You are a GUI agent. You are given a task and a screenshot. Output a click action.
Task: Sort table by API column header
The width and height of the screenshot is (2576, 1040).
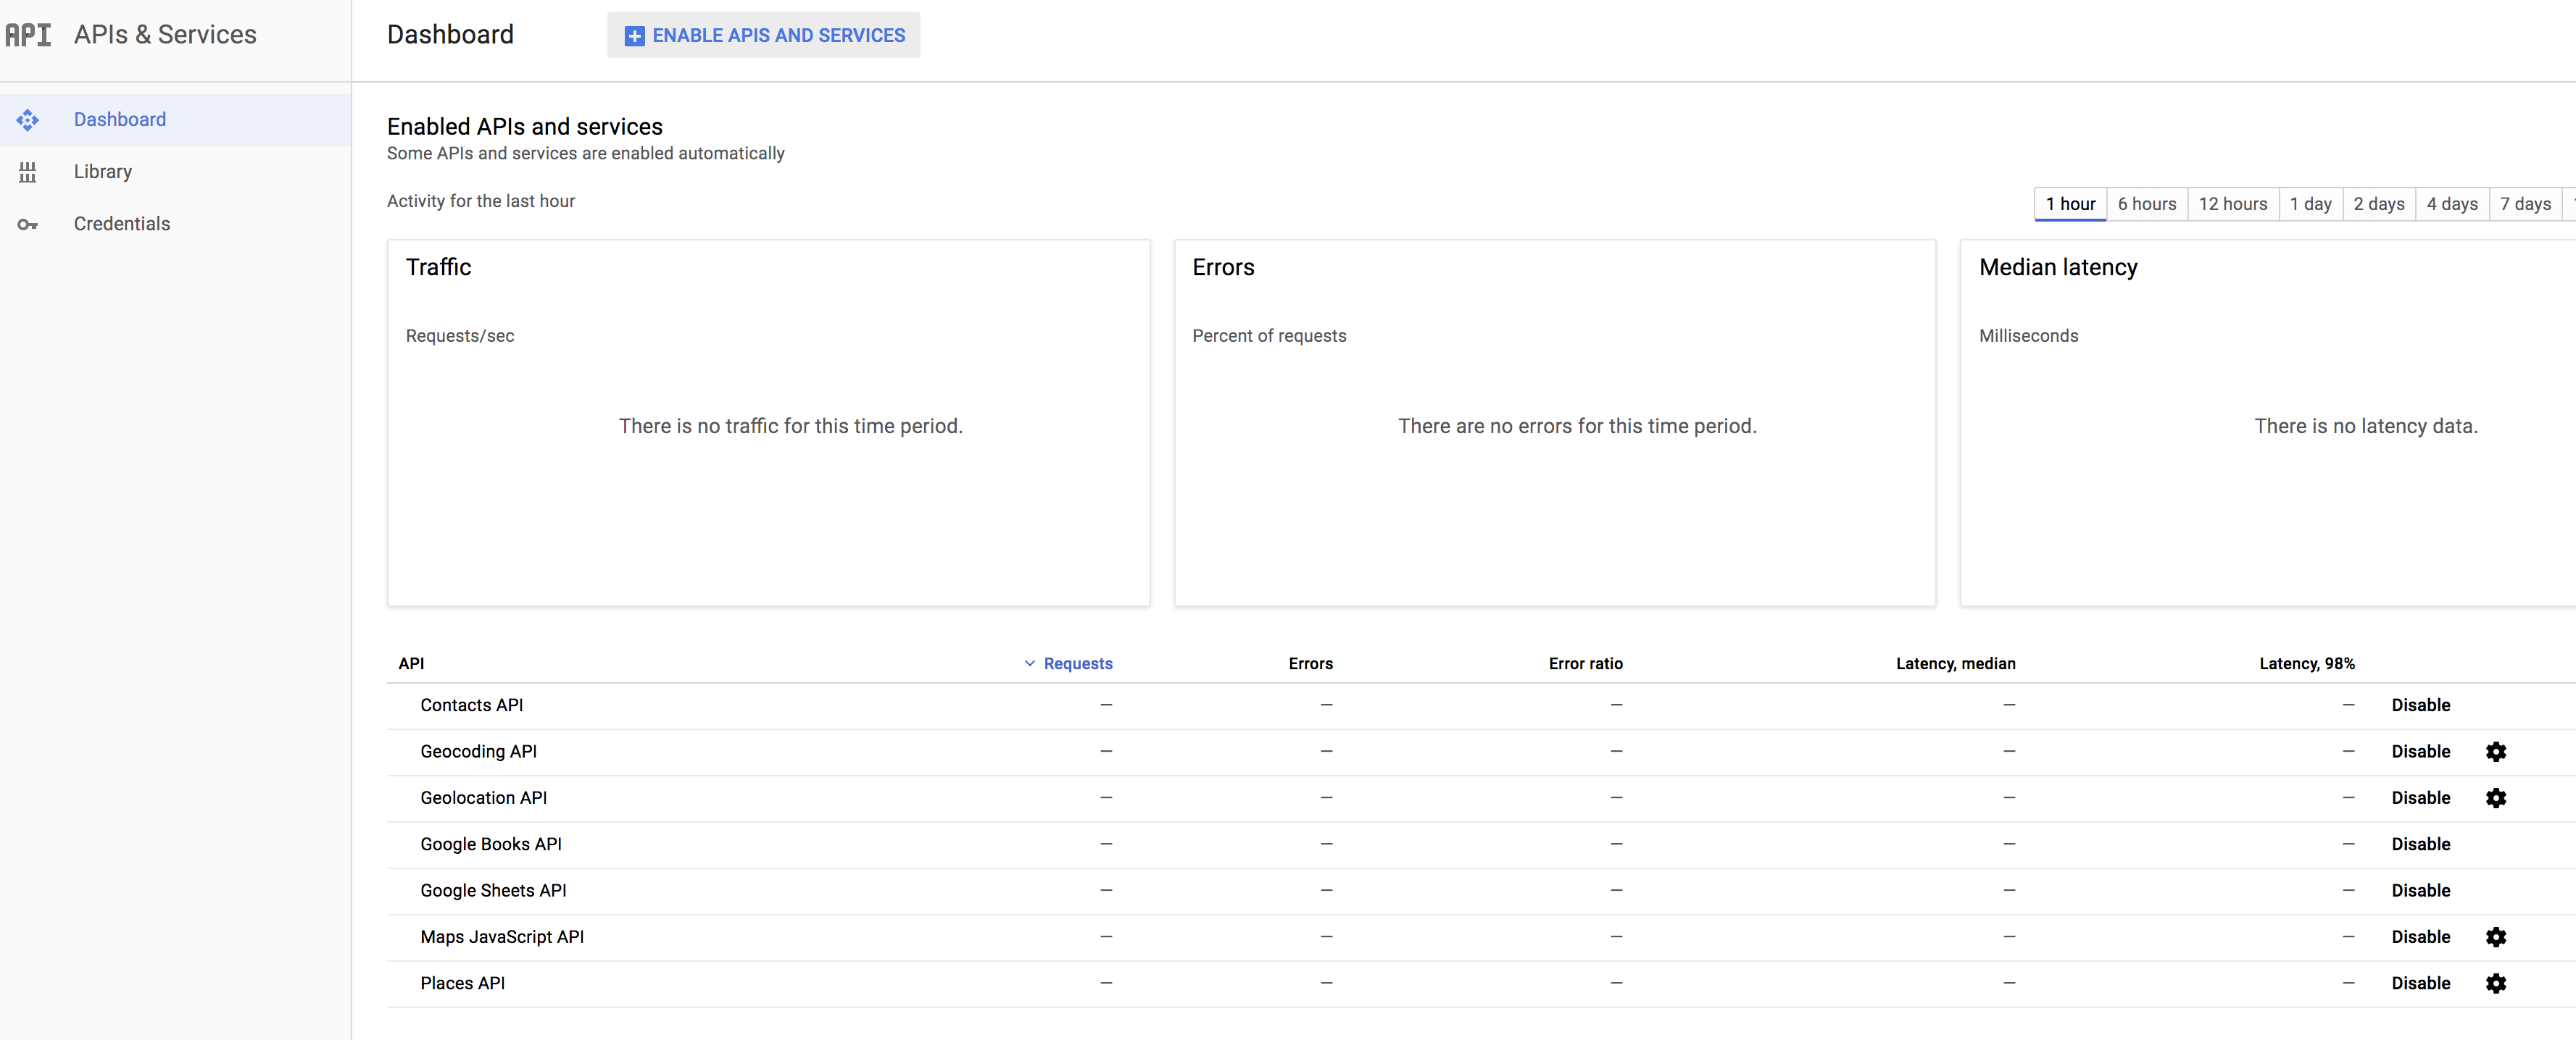click(411, 663)
